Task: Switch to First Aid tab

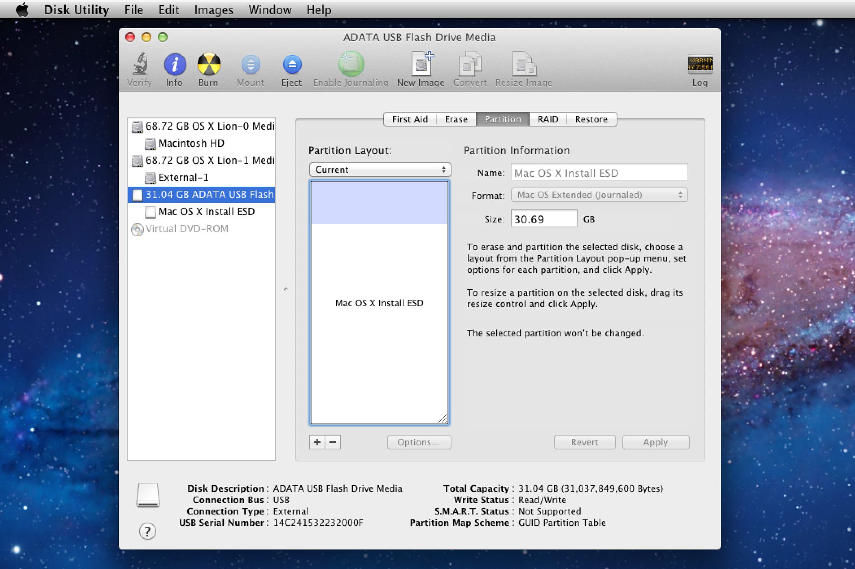Action: [x=410, y=119]
